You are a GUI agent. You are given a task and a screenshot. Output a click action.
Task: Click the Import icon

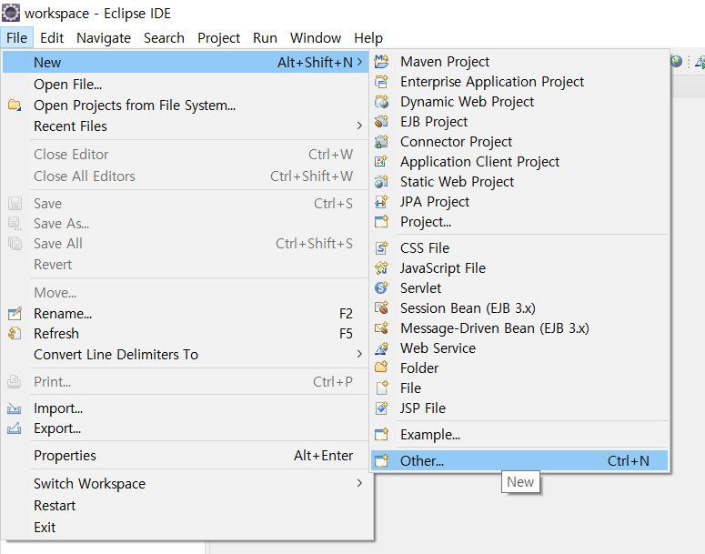(15, 408)
